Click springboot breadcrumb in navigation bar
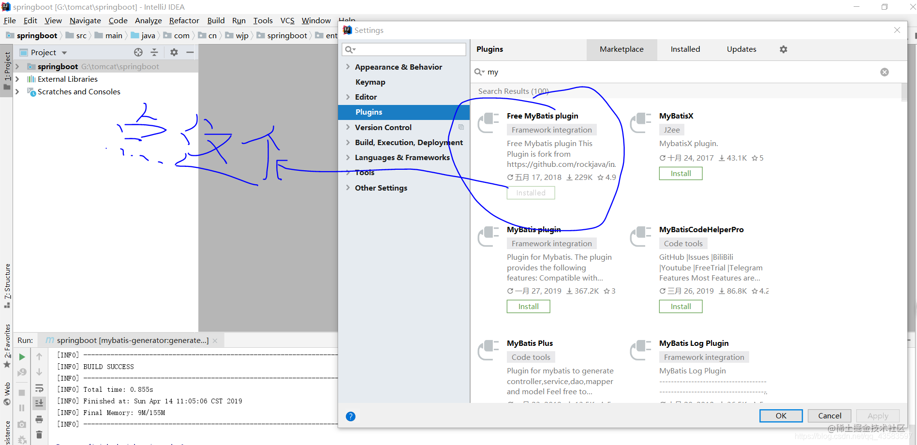The image size is (917, 445). 32,35
